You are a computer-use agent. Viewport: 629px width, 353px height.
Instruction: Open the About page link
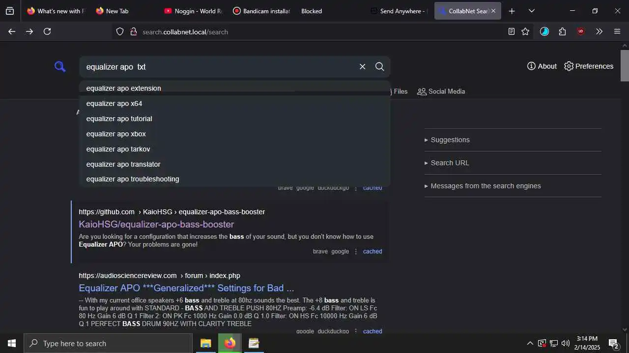pyautogui.click(x=542, y=66)
